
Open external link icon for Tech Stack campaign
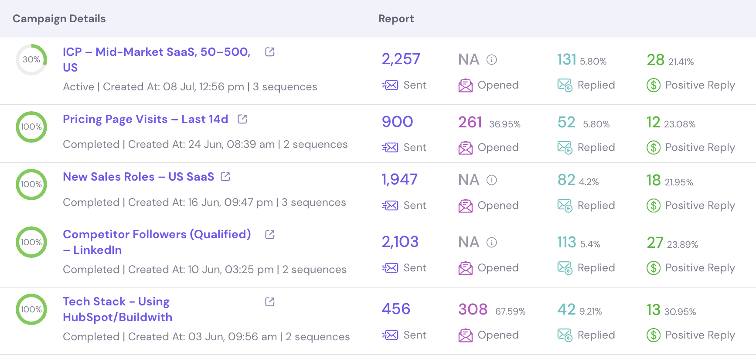coord(269,301)
